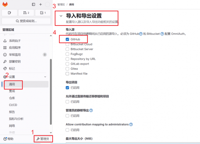Select 网络 under settings
Viewport: 200px width, 144px height.
12,126
